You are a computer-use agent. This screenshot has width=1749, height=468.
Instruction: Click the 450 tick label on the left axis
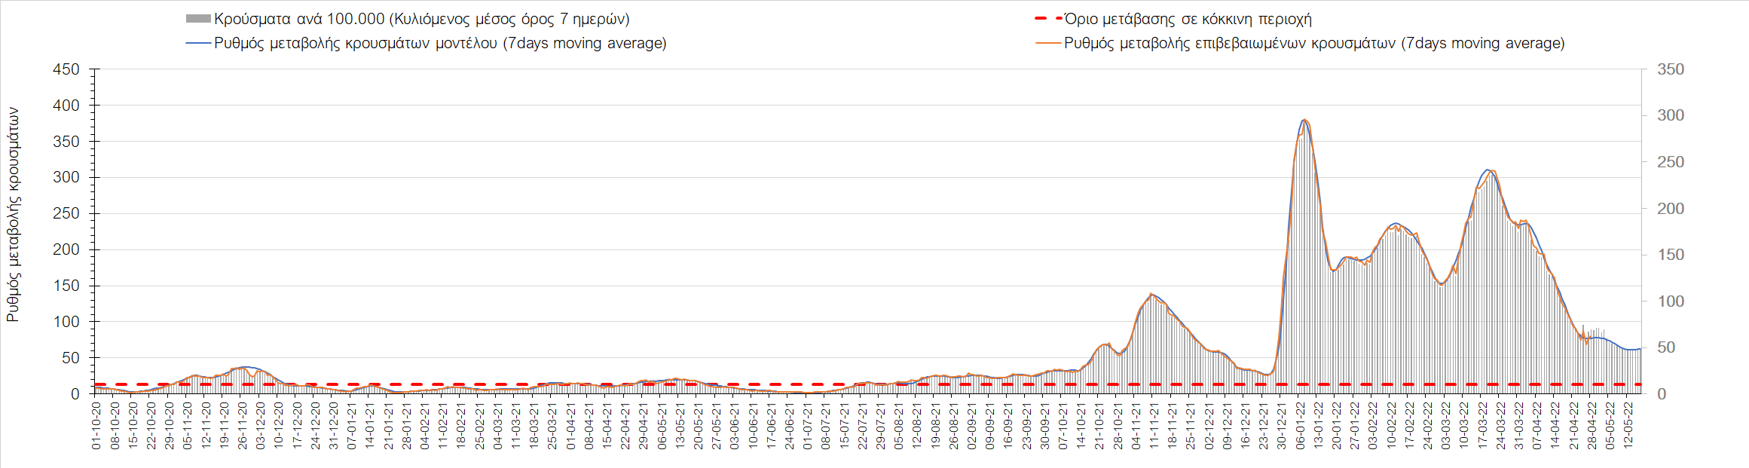tap(66, 69)
